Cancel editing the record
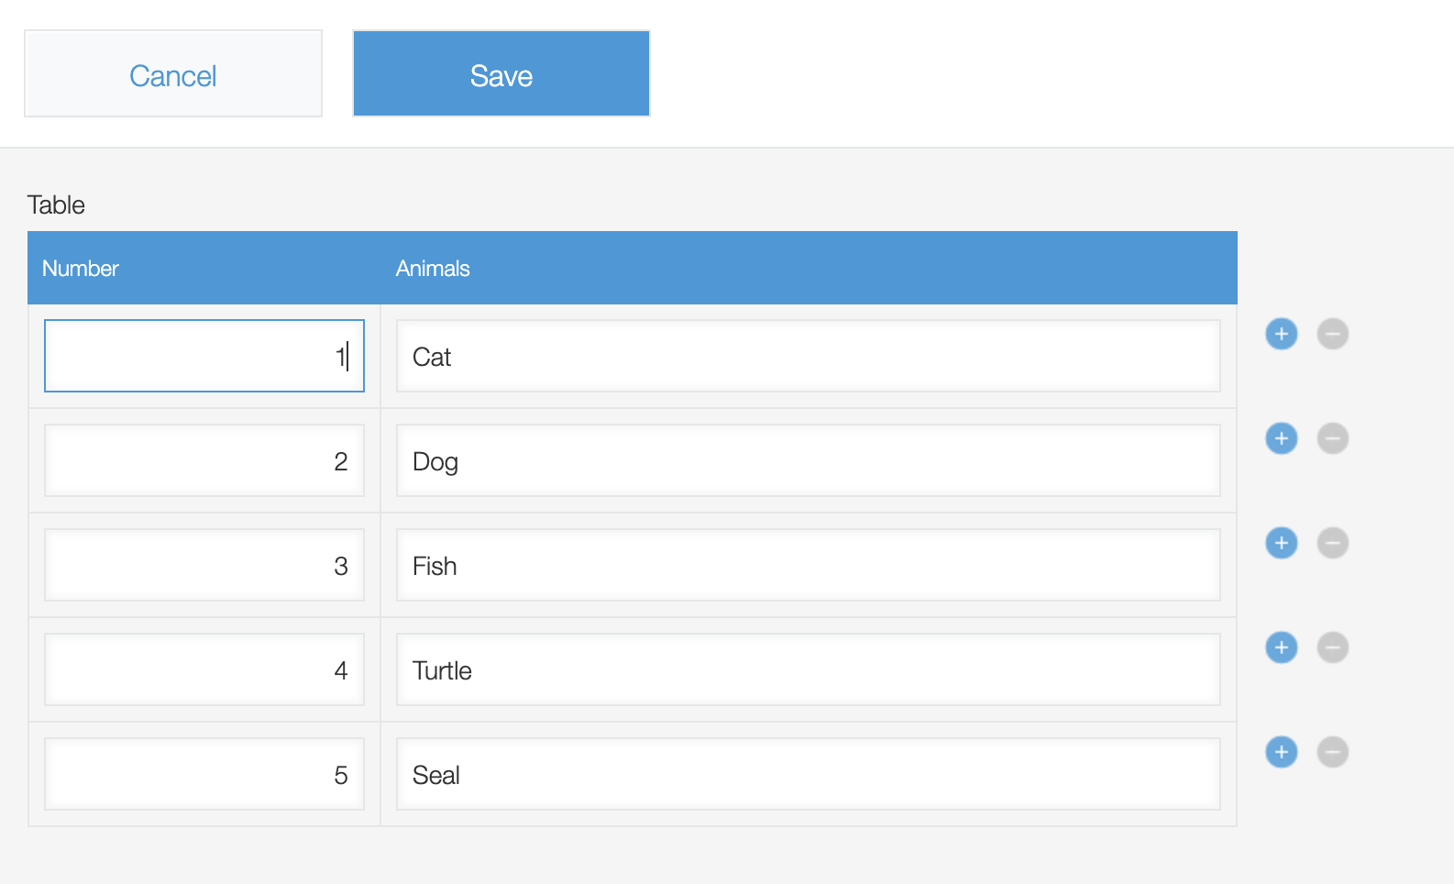The height and width of the screenshot is (884, 1454). click(173, 74)
